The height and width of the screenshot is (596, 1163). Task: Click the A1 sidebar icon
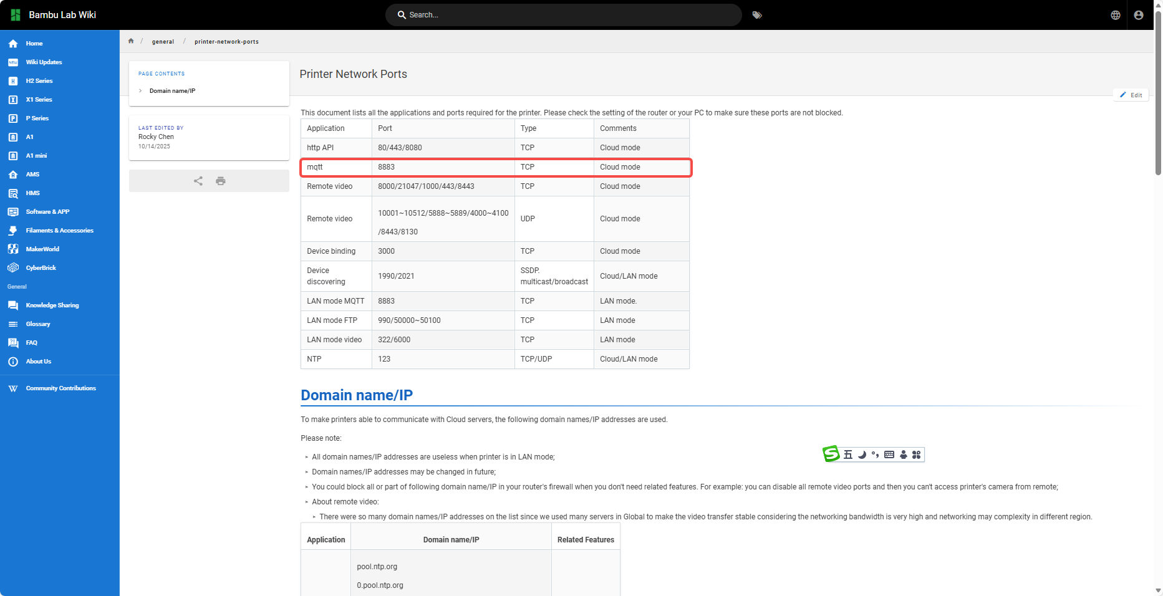click(13, 137)
